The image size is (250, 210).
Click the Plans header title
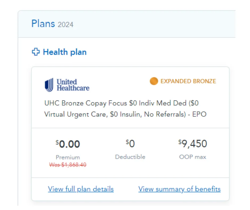point(43,24)
